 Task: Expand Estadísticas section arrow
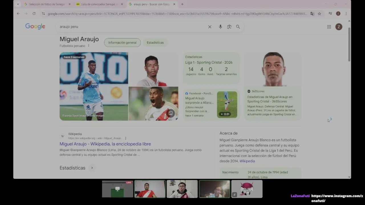pos(92,168)
